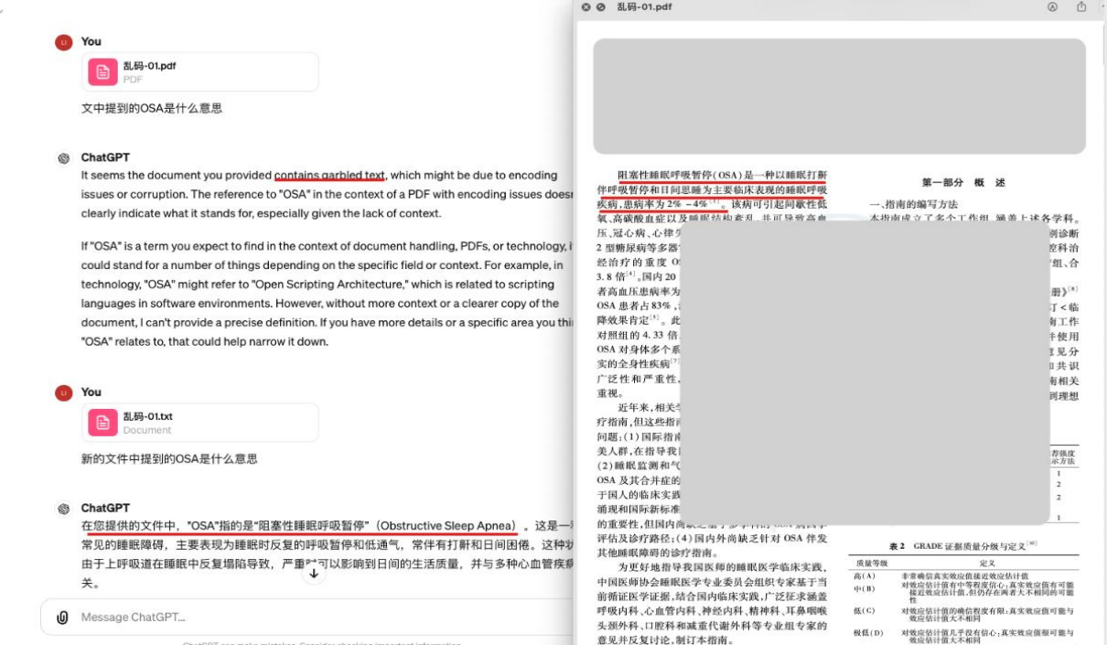Open the 乱码-01.txt attachment card
1107x645 pixels.
[200, 423]
